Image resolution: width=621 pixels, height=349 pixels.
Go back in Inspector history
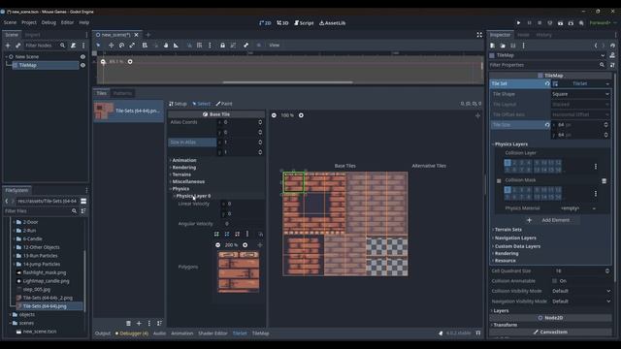[596, 46]
